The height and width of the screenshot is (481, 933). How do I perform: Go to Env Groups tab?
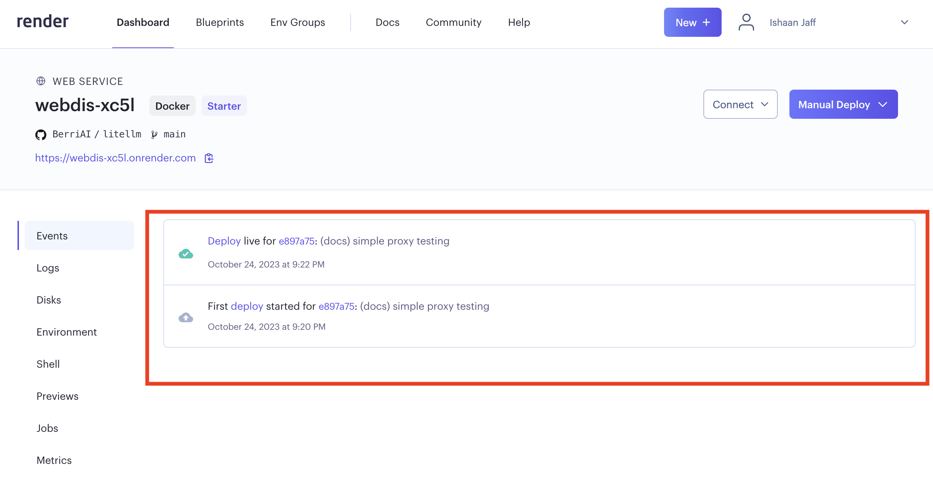tap(297, 22)
